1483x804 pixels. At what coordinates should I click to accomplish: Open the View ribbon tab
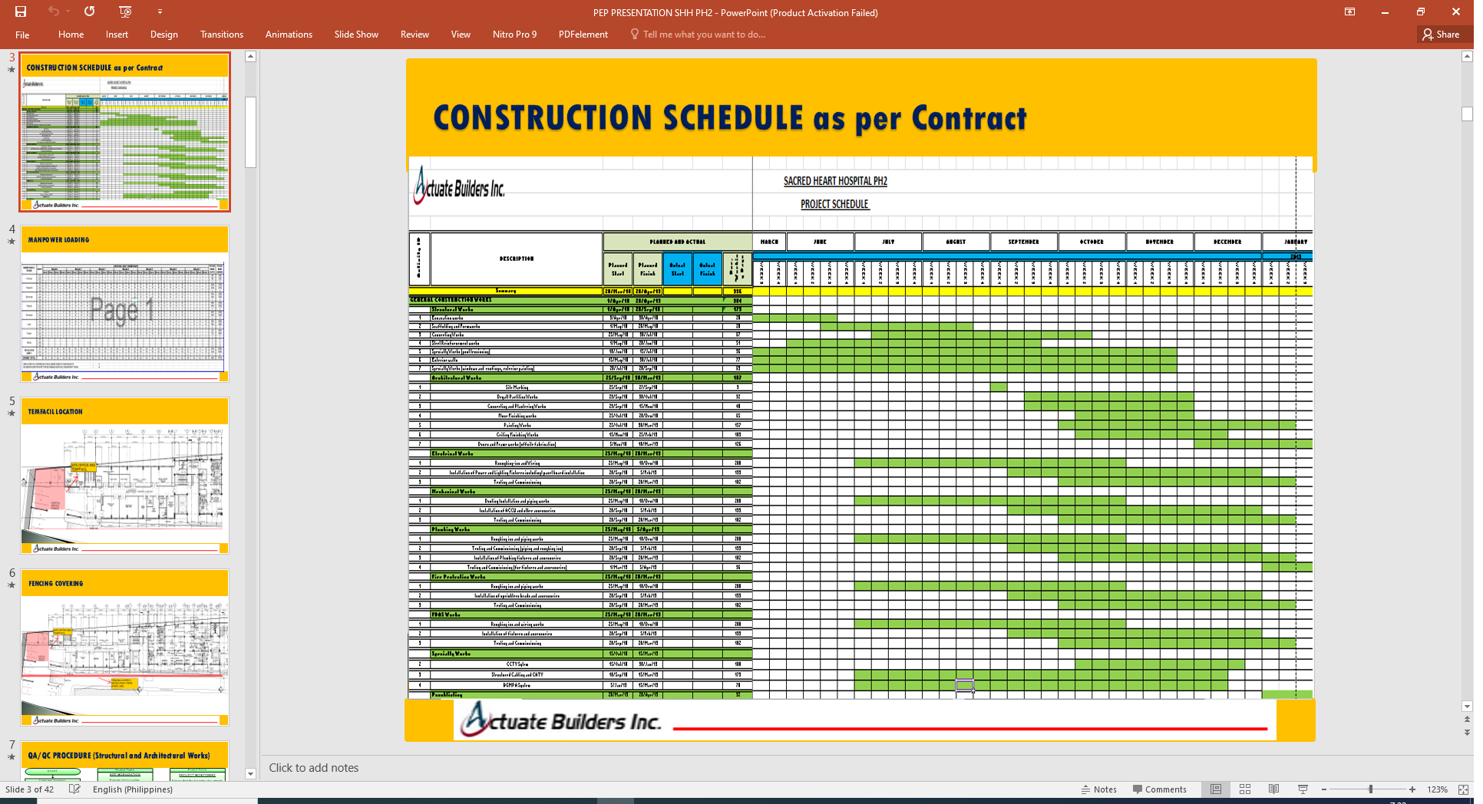[461, 35]
